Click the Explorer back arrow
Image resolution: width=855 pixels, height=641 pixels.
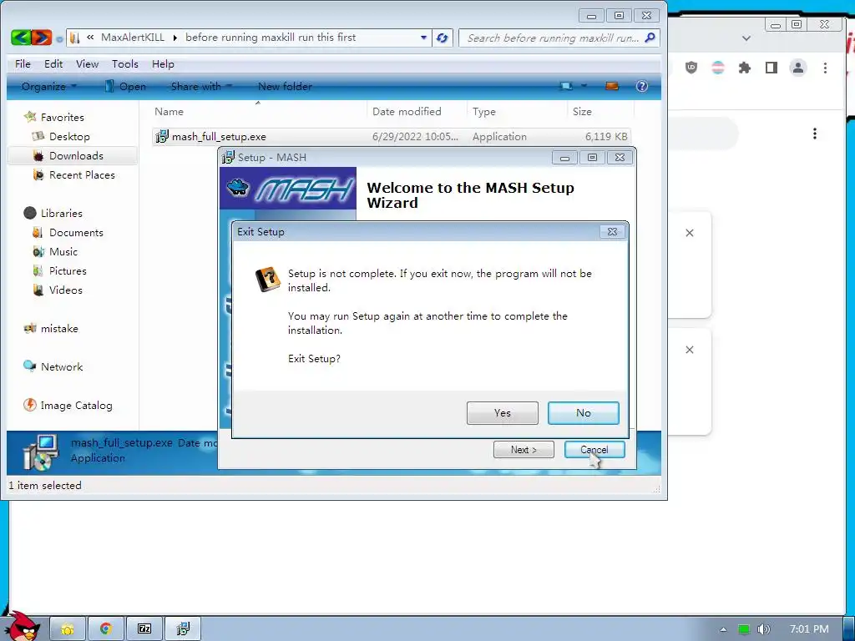tap(21, 38)
